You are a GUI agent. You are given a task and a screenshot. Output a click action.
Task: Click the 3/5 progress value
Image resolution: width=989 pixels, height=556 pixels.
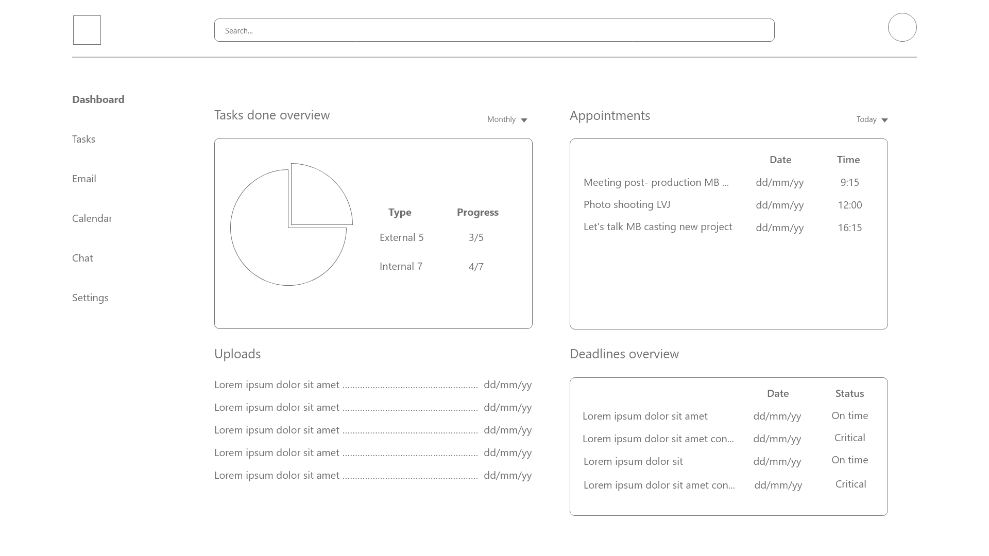[x=476, y=237]
